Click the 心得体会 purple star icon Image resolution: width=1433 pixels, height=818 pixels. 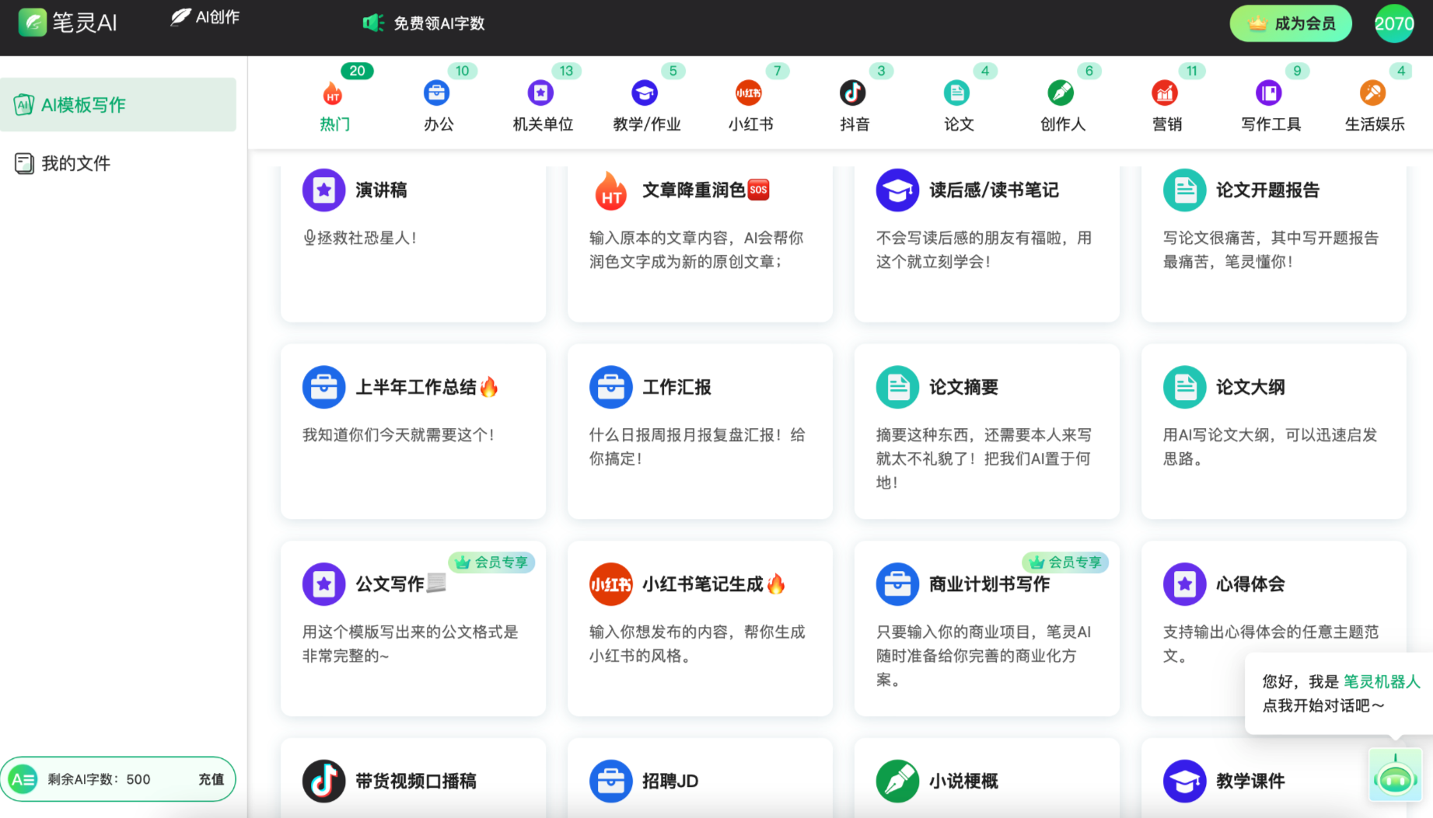(1185, 584)
